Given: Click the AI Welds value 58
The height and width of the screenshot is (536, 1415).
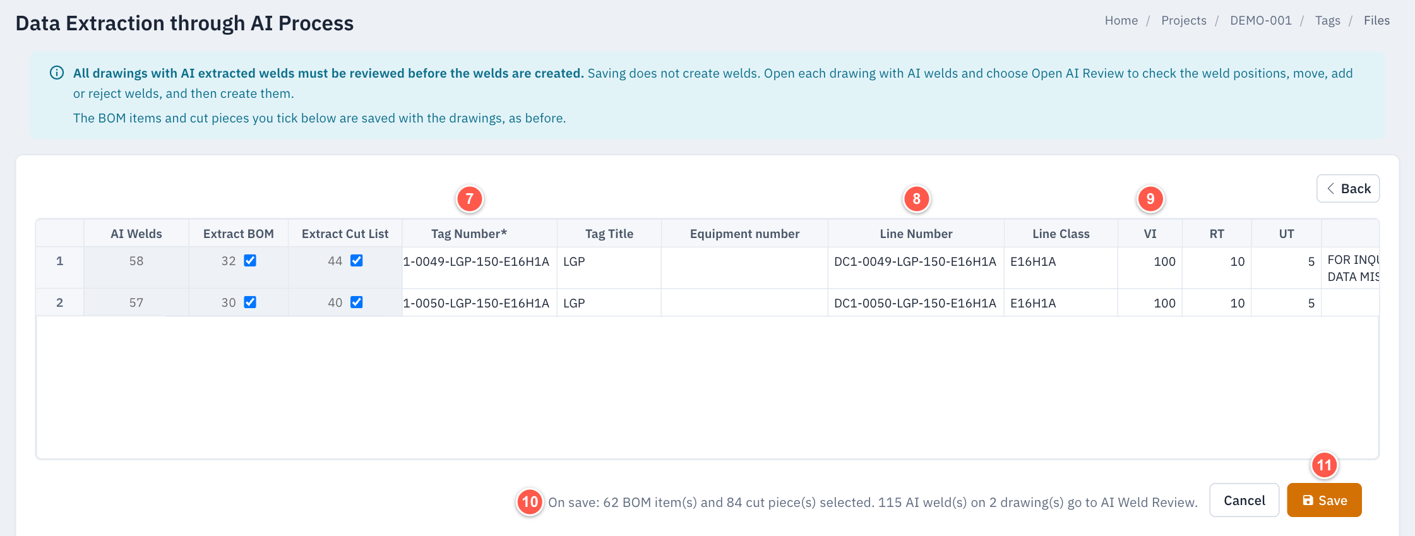Looking at the screenshot, I should point(136,261).
